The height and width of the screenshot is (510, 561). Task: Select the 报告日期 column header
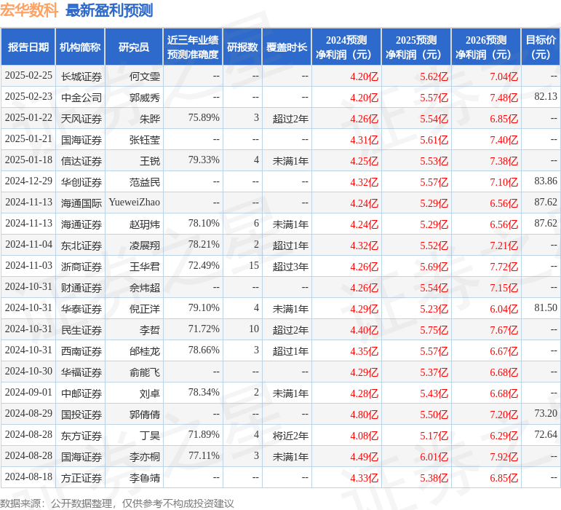(x=28, y=47)
